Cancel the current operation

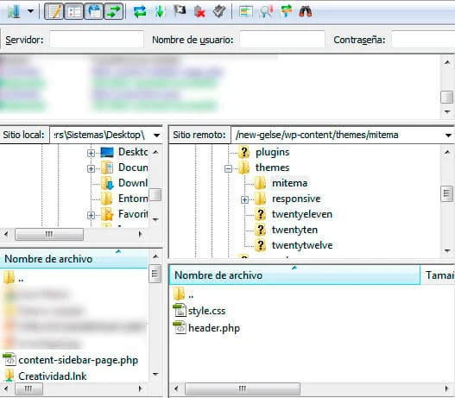tap(180, 11)
